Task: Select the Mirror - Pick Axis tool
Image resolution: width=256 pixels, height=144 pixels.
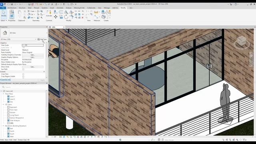Action: point(66,12)
